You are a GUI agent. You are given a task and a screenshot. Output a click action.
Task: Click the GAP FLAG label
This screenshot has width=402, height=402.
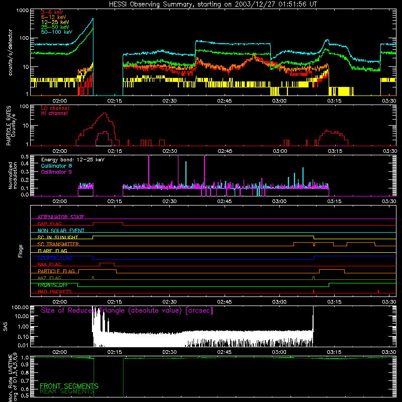(49, 224)
